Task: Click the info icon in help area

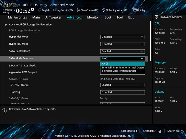Action: [4, 111]
